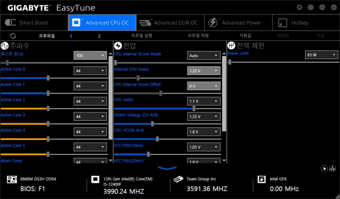The image size is (340, 199).
Task: Open the CPU VAXG 1.1 V dropdown
Action: click(204, 101)
